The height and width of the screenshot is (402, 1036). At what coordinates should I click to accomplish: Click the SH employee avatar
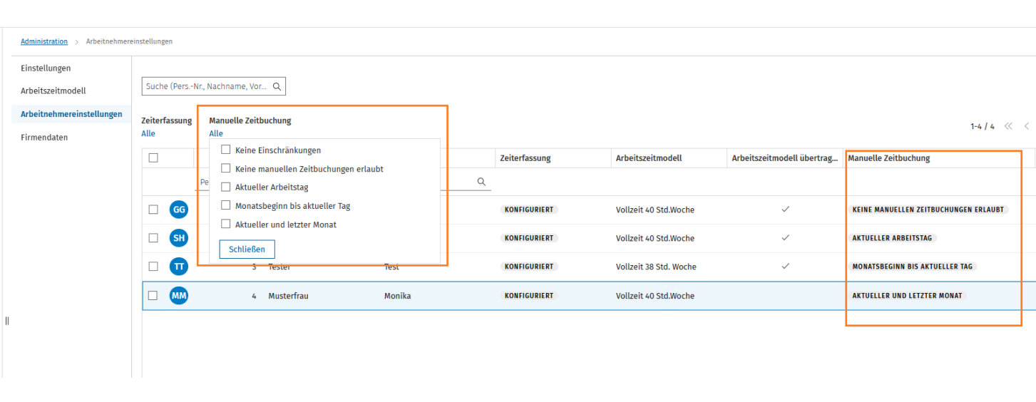[179, 238]
